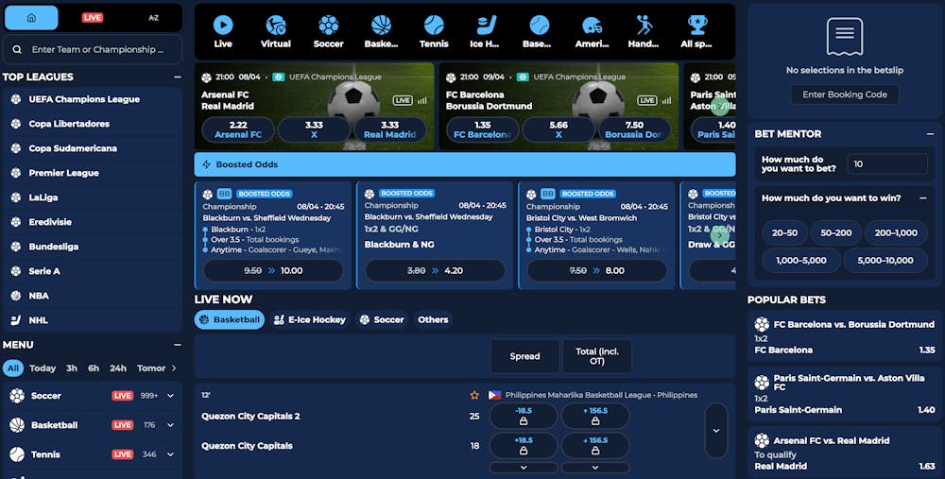
Task: Bet on draw X at 5.66
Action: (558, 129)
